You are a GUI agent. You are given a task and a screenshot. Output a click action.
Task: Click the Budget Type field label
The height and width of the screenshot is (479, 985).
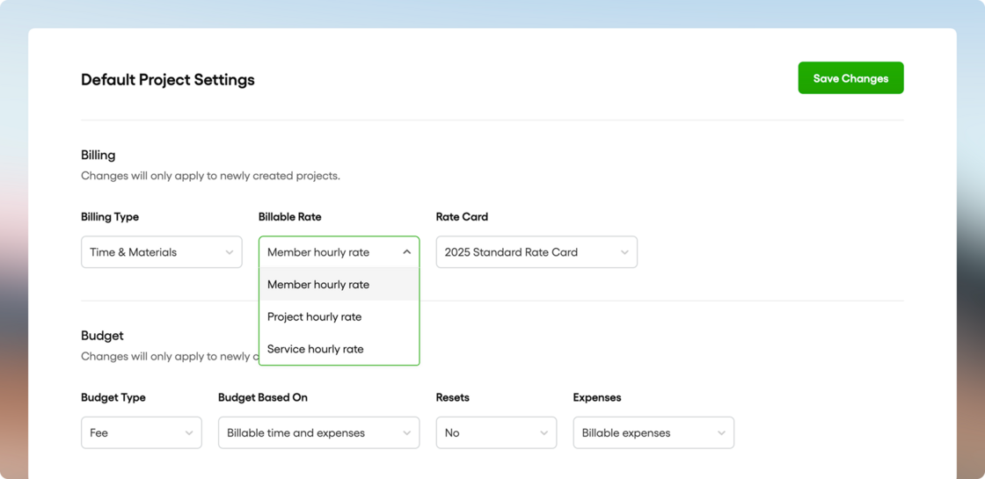(x=113, y=397)
